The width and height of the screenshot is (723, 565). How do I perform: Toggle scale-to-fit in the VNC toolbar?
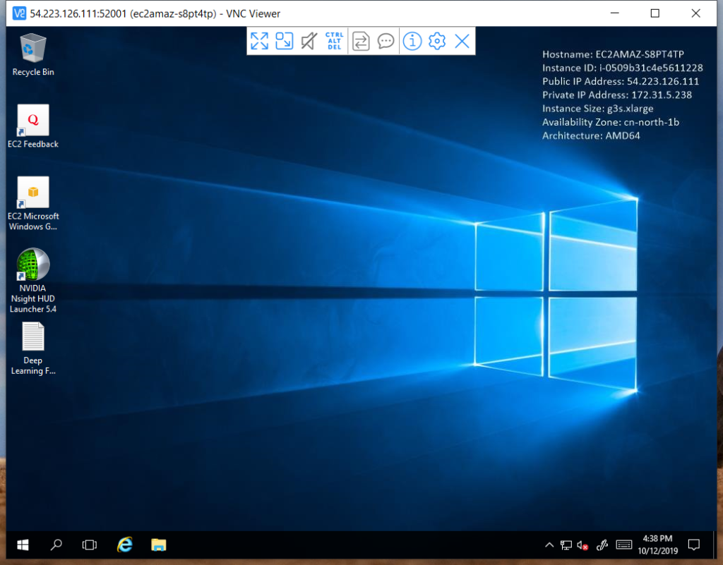tap(284, 41)
